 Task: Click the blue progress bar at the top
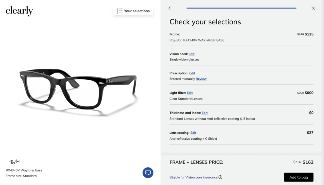pyautogui.click(x=241, y=8)
